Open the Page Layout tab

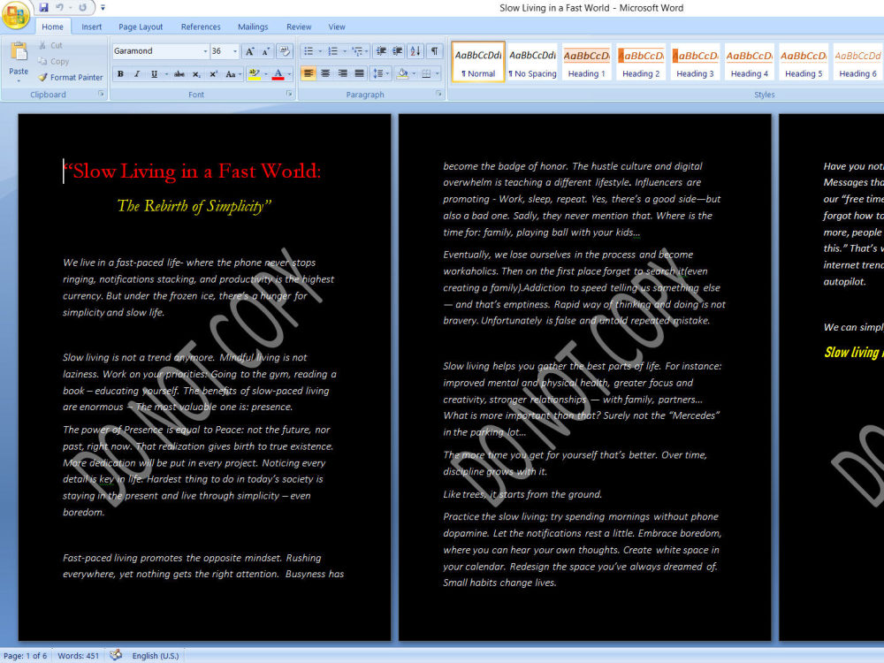tap(141, 27)
